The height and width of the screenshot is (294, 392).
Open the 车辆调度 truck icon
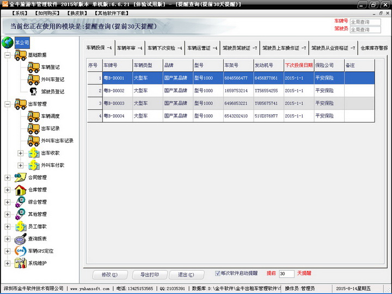[33, 116]
